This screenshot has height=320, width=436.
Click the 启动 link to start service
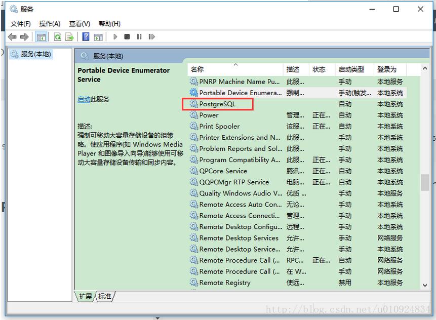(x=84, y=99)
